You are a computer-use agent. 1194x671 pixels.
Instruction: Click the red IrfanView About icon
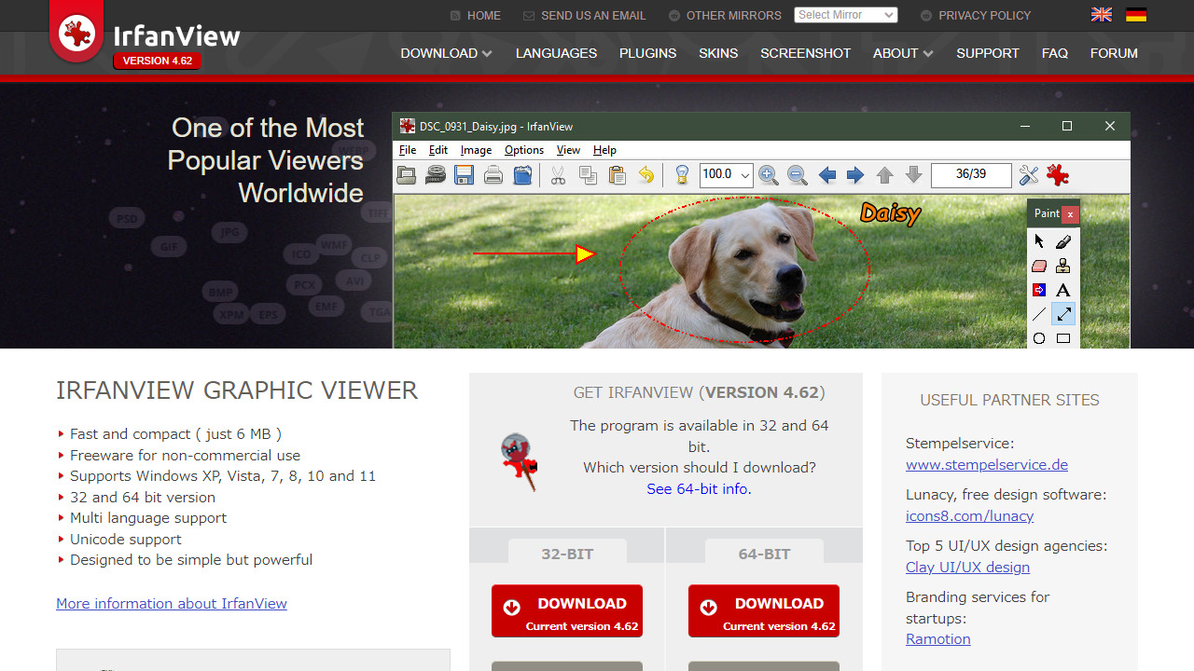[1058, 175]
